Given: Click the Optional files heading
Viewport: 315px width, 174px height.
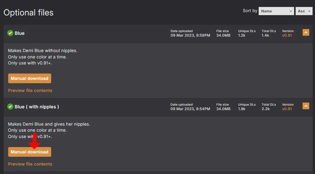Looking at the screenshot, I should tap(28, 13).
